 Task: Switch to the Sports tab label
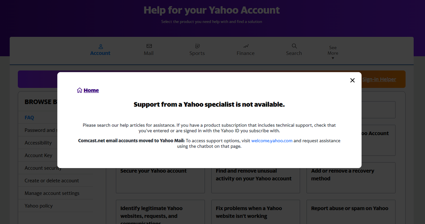coord(197,53)
